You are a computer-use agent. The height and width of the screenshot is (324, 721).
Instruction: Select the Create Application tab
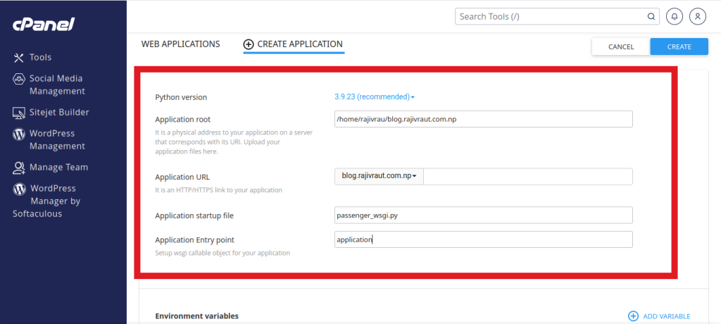[294, 44]
